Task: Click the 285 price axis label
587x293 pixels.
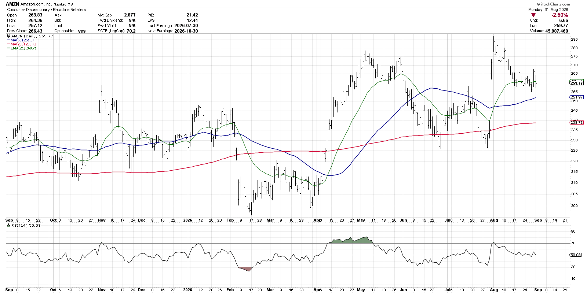Action: point(574,40)
